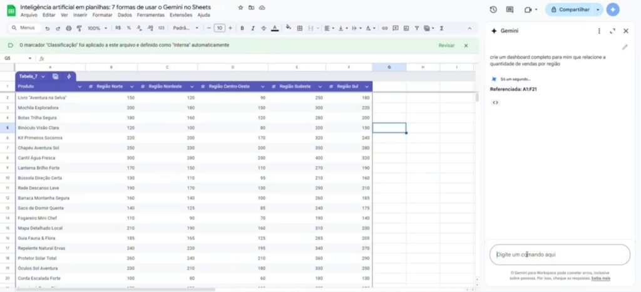Screen dimensions: 641x292
Task: Format as currency R$
Action: click(118, 28)
